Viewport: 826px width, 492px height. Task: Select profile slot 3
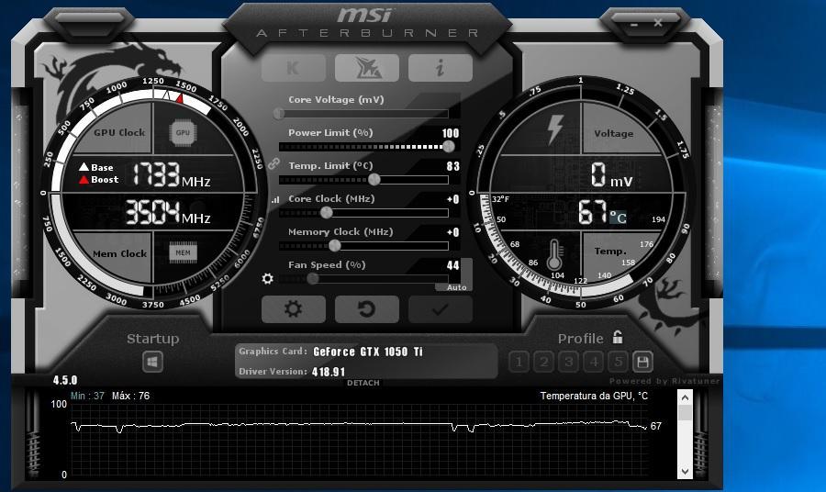click(568, 362)
